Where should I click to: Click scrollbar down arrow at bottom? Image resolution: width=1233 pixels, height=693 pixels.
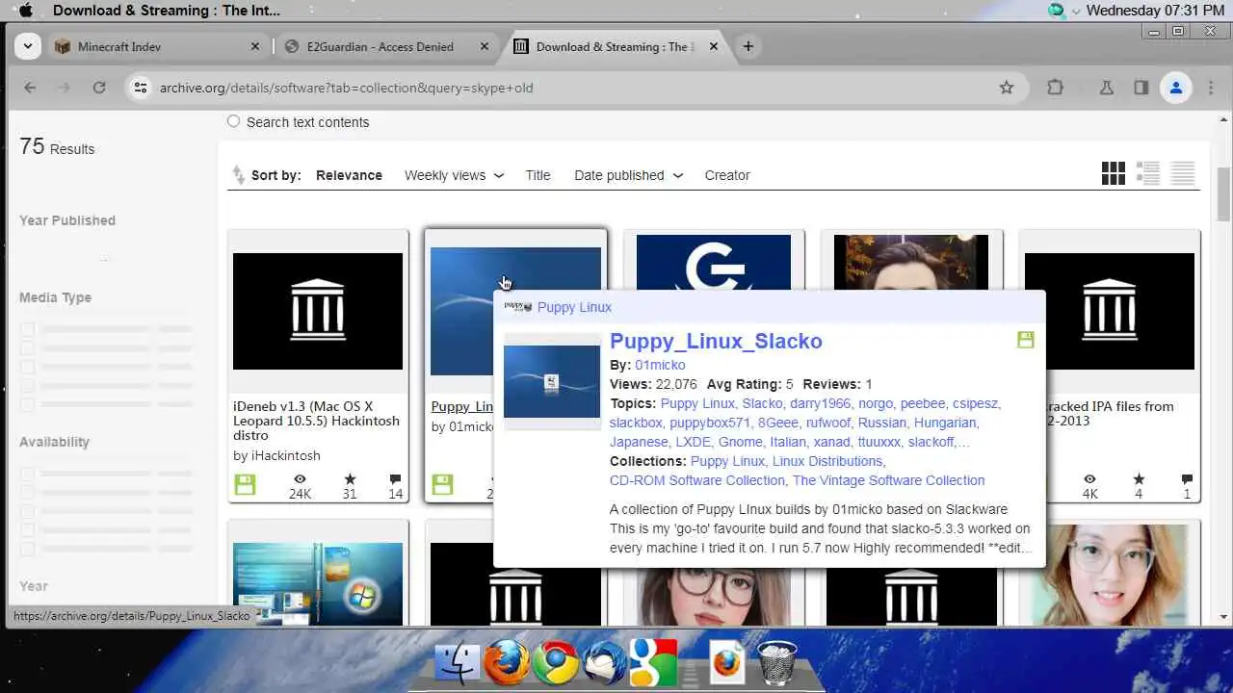coord(1223,617)
